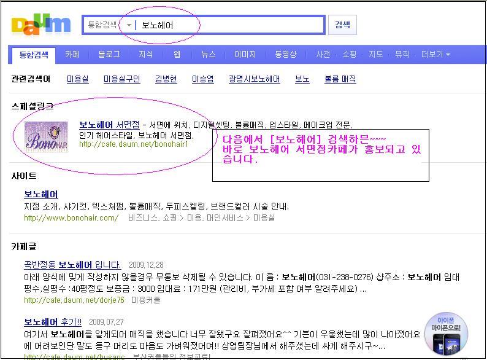Click the 비즈니스, 쇼핑 category link

(x=152, y=218)
